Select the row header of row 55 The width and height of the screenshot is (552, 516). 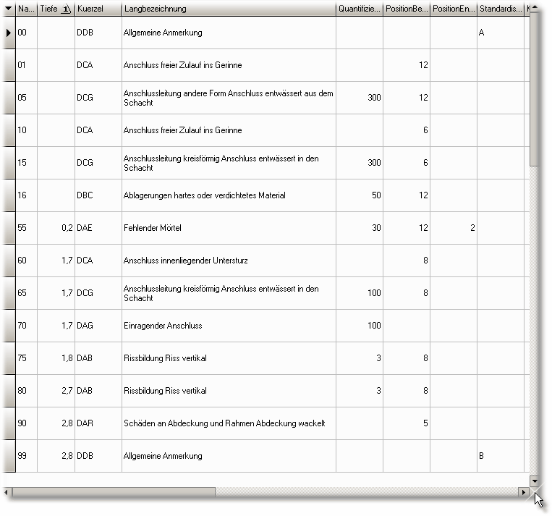tap(9, 228)
